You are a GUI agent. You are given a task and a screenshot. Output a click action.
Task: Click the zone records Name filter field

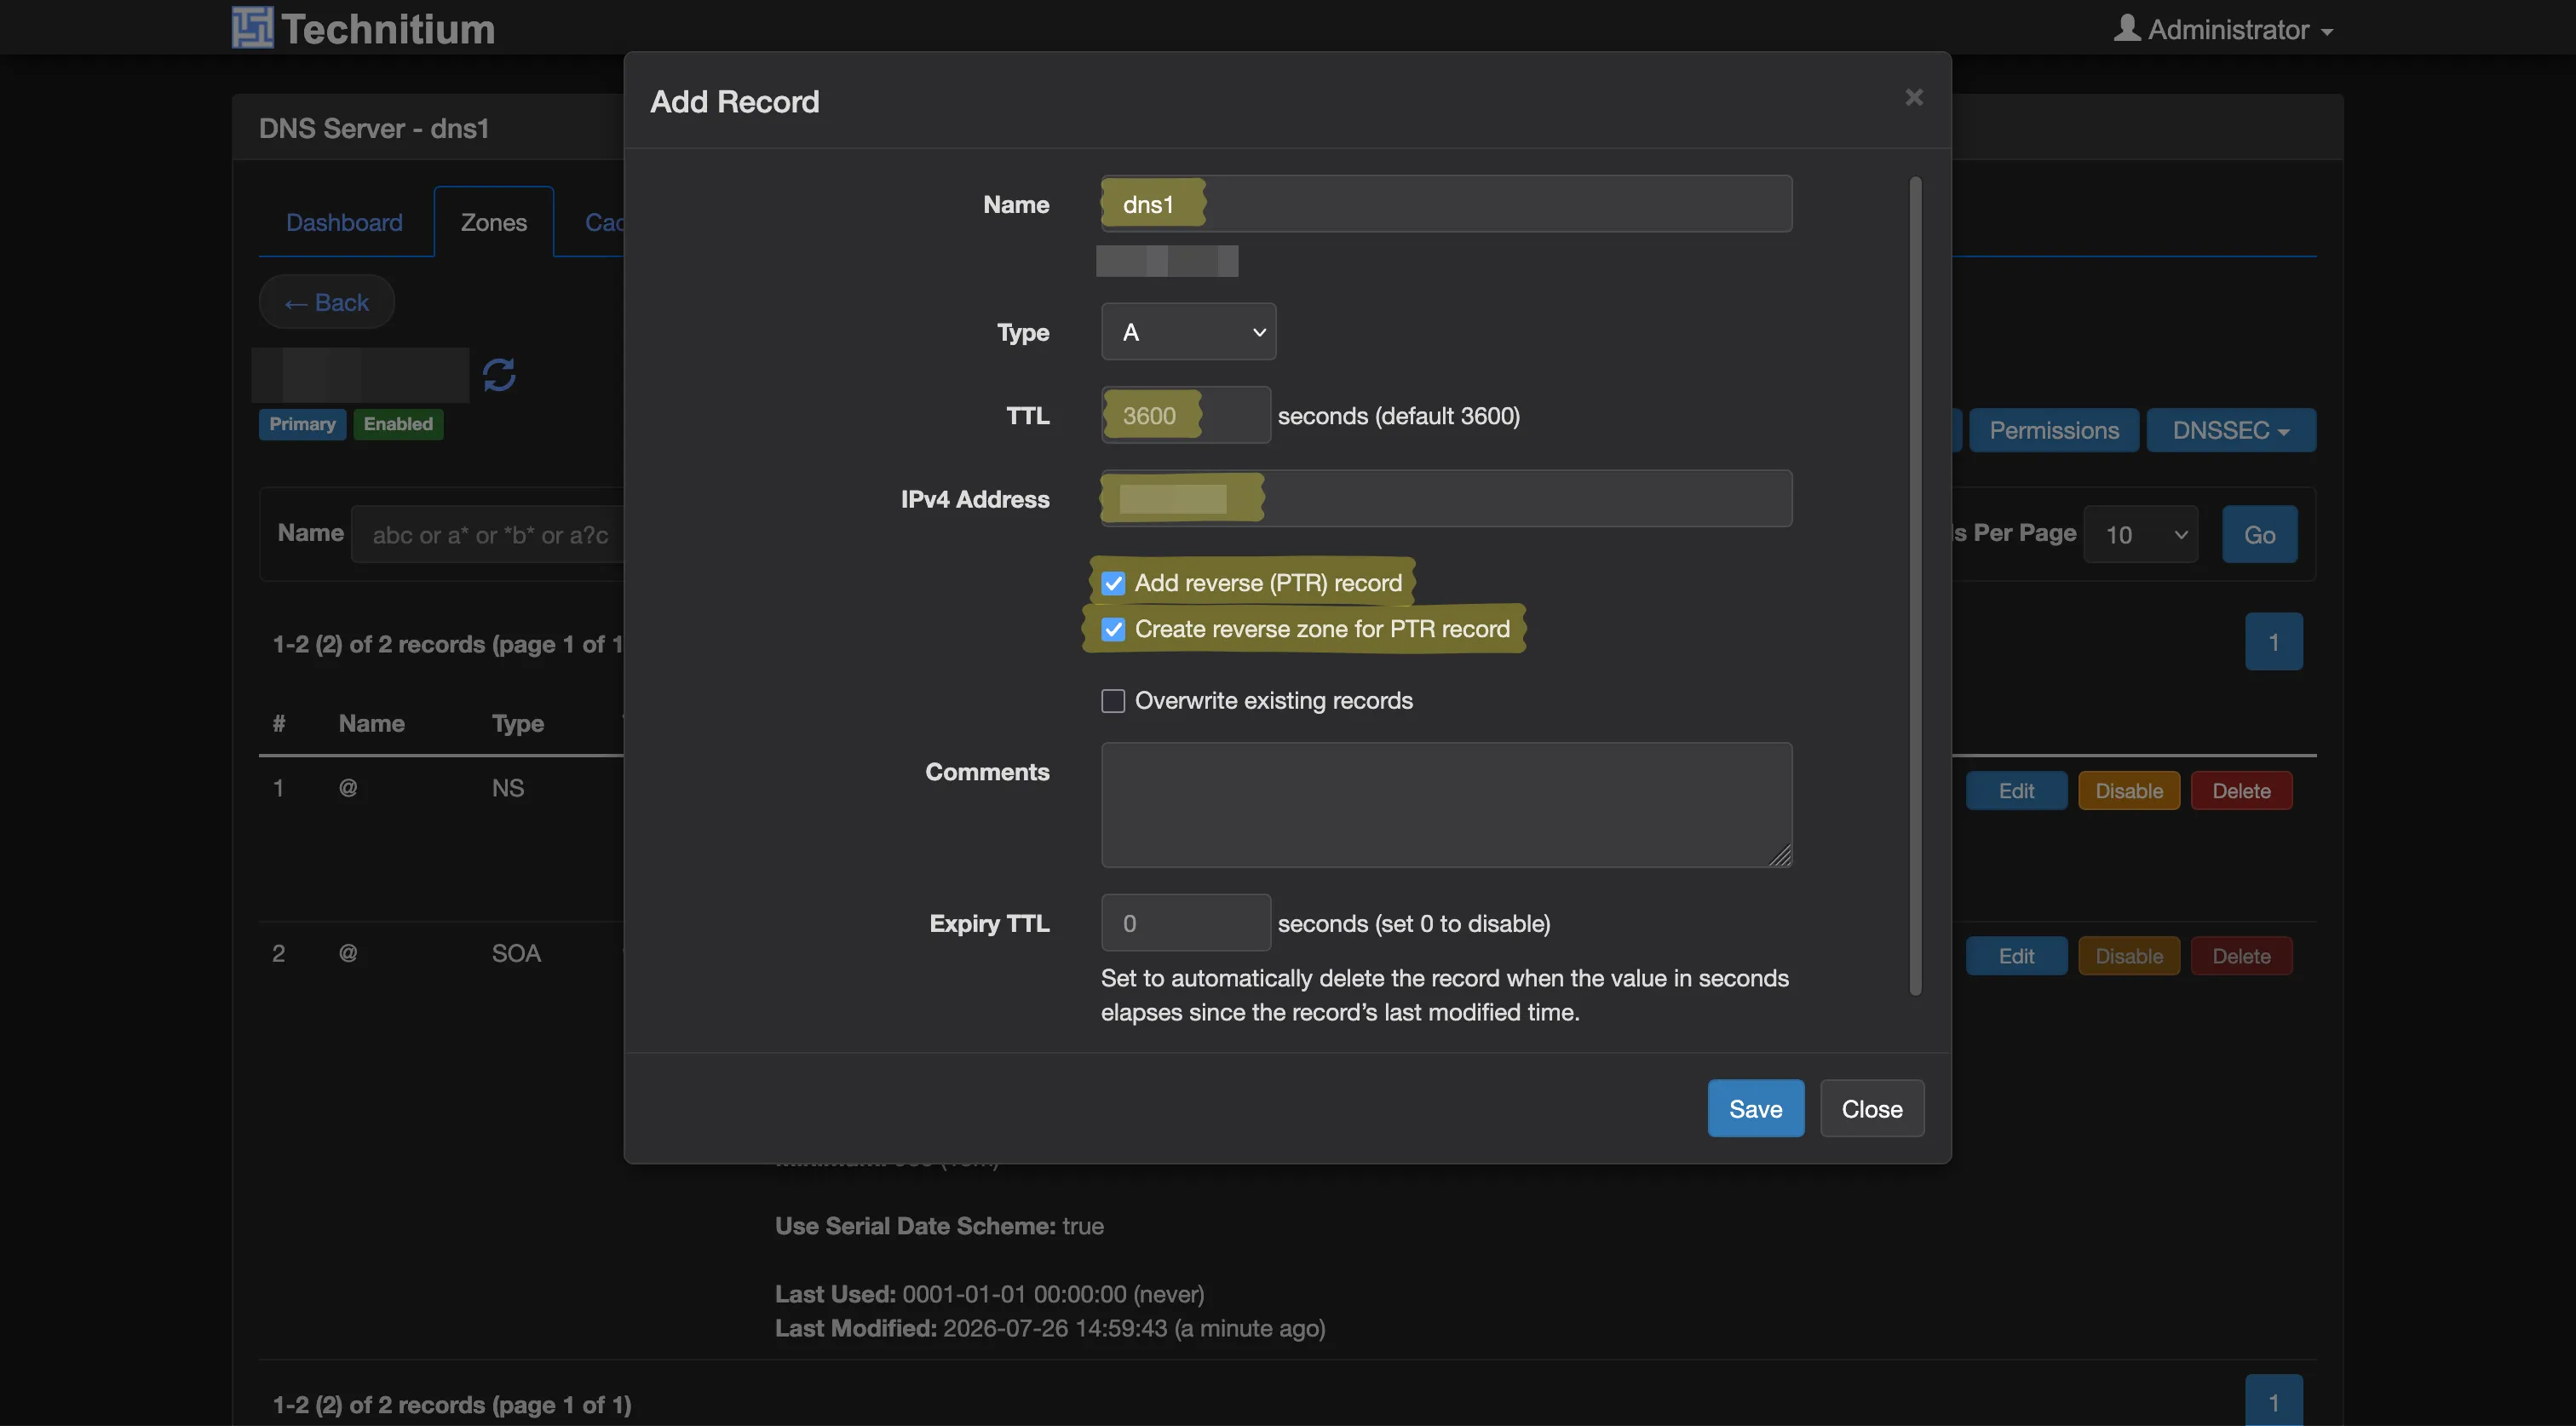click(x=488, y=535)
